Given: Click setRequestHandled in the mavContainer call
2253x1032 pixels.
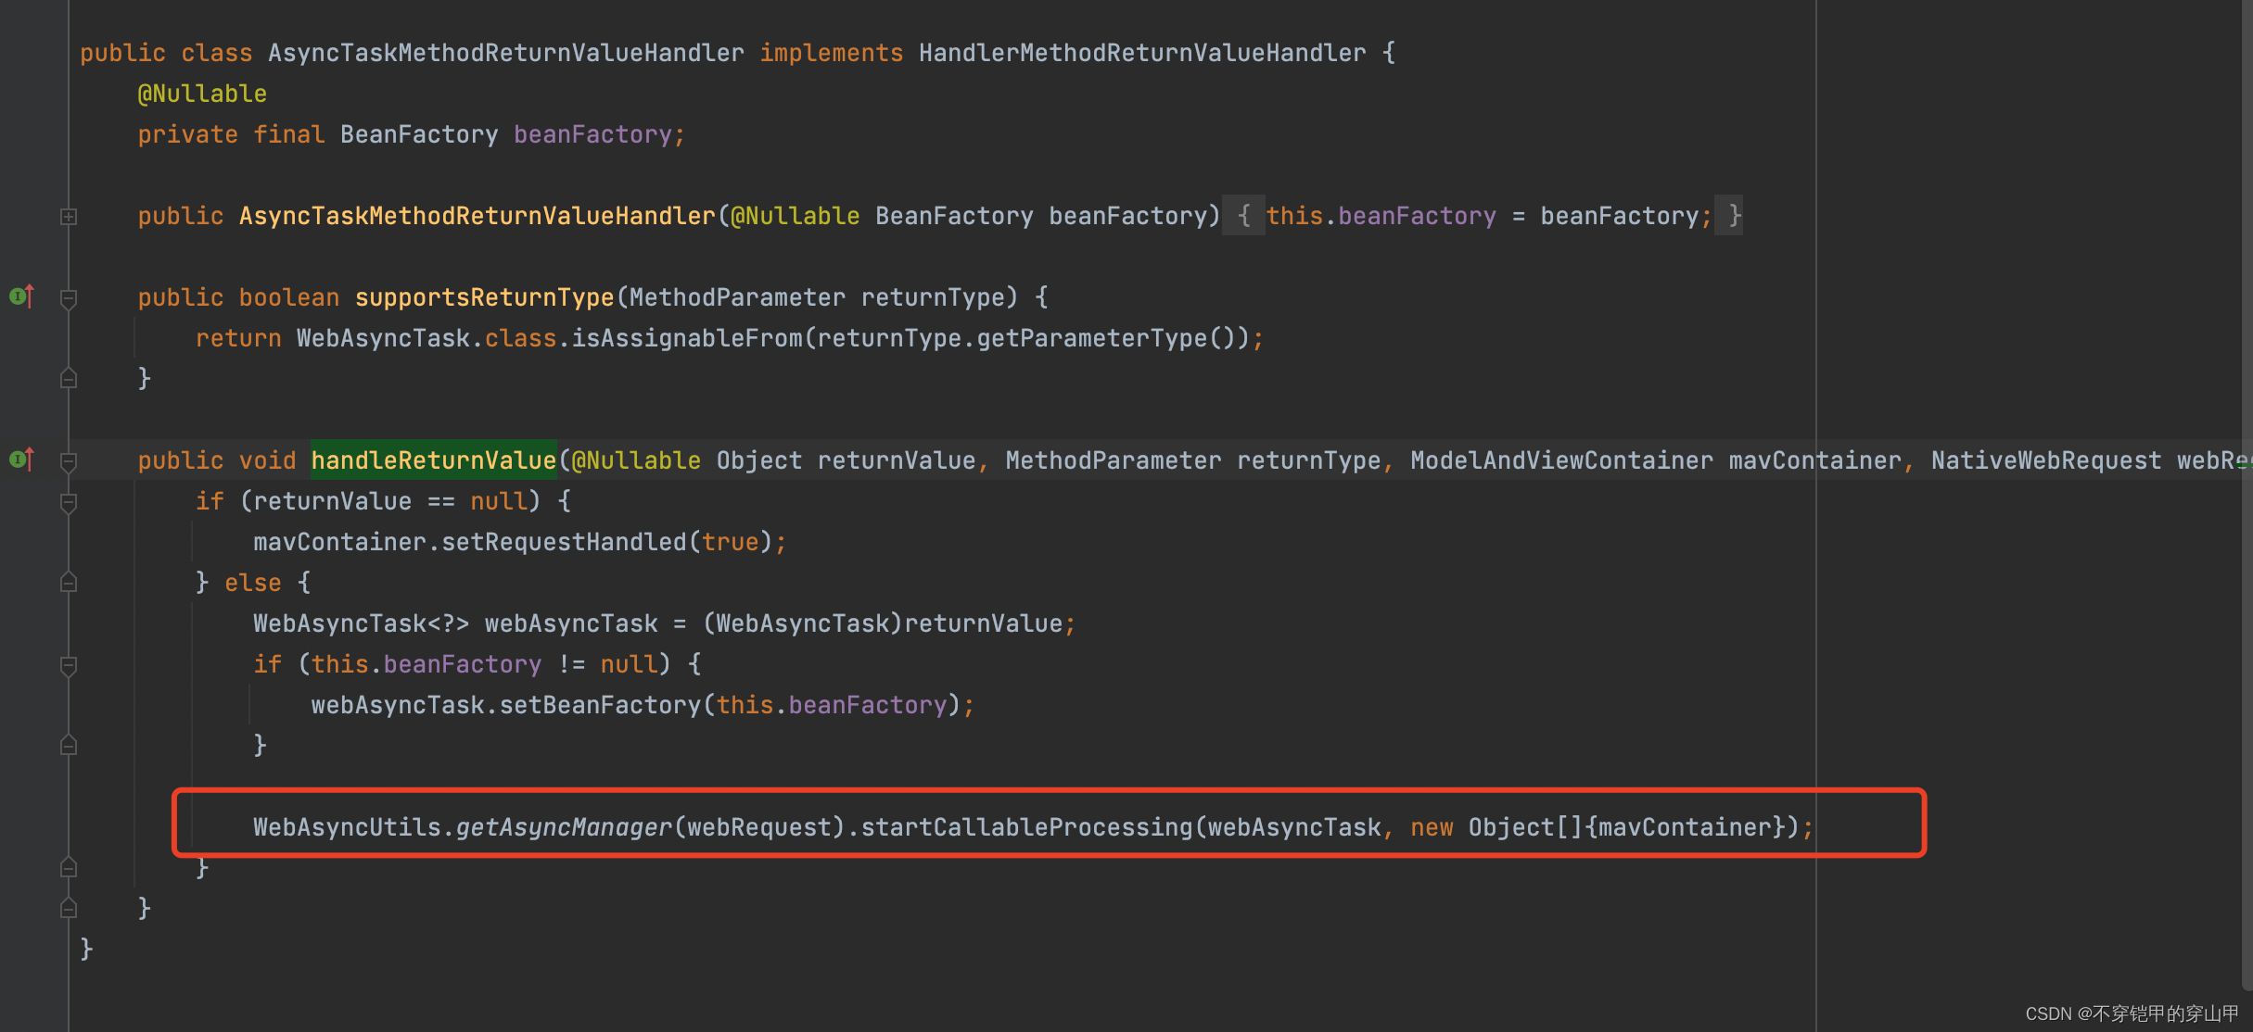Looking at the screenshot, I should [564, 542].
